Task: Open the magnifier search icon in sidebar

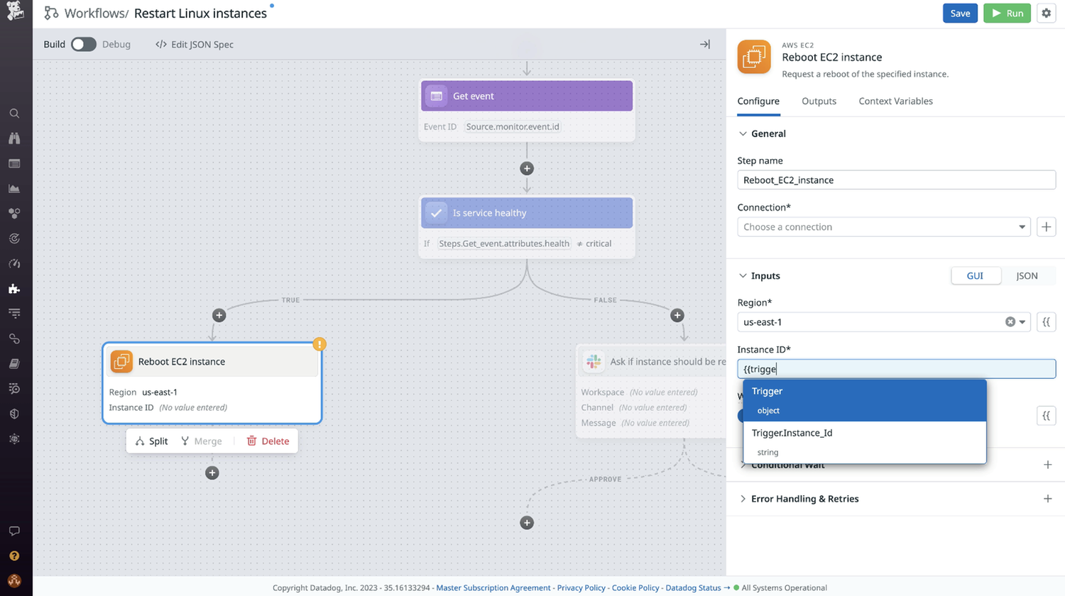Action: pyautogui.click(x=14, y=114)
